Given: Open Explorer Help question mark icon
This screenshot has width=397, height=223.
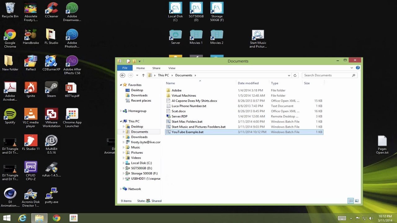Looking at the screenshot, I should (x=358, y=68).
